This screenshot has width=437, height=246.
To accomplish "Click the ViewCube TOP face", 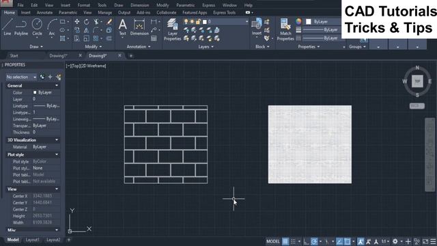I will point(417,81).
